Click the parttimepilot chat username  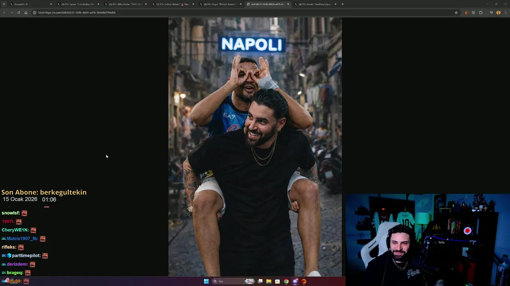point(26,255)
